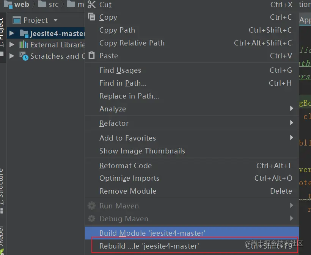Click the src folder icon in breadcrumb

coord(42,4)
